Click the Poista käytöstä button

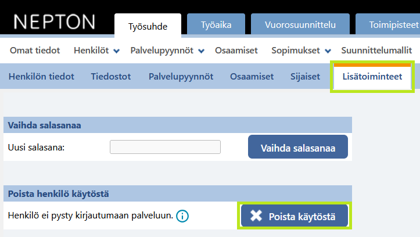295,216
